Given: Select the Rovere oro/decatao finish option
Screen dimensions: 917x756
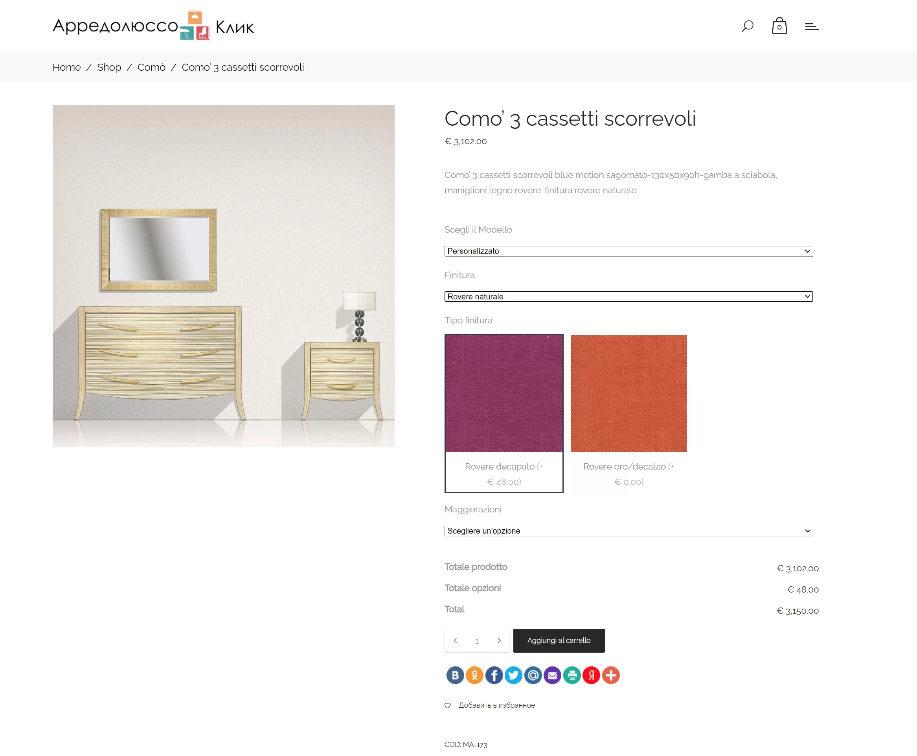Looking at the screenshot, I should (x=628, y=413).
